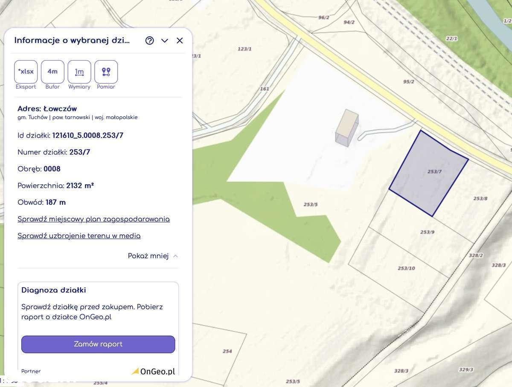The image size is (512, 387).
Task: Click parcel 254 label on map
Action: tap(227, 351)
